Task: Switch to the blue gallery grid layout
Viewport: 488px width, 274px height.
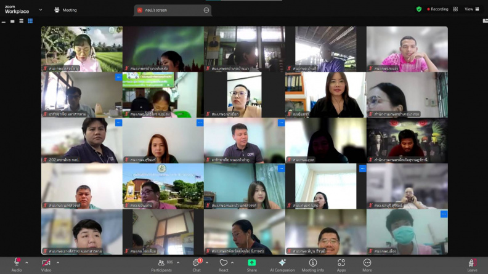Action: 30,21
